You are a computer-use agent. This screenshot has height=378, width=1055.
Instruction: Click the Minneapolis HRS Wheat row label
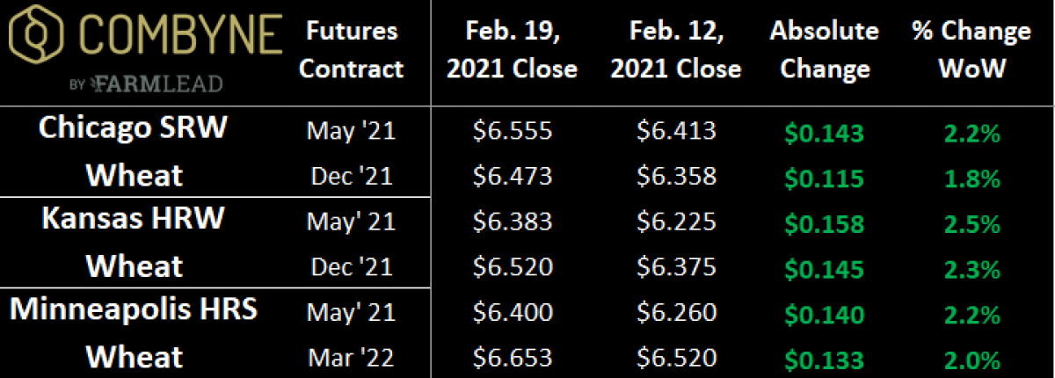[134, 334]
